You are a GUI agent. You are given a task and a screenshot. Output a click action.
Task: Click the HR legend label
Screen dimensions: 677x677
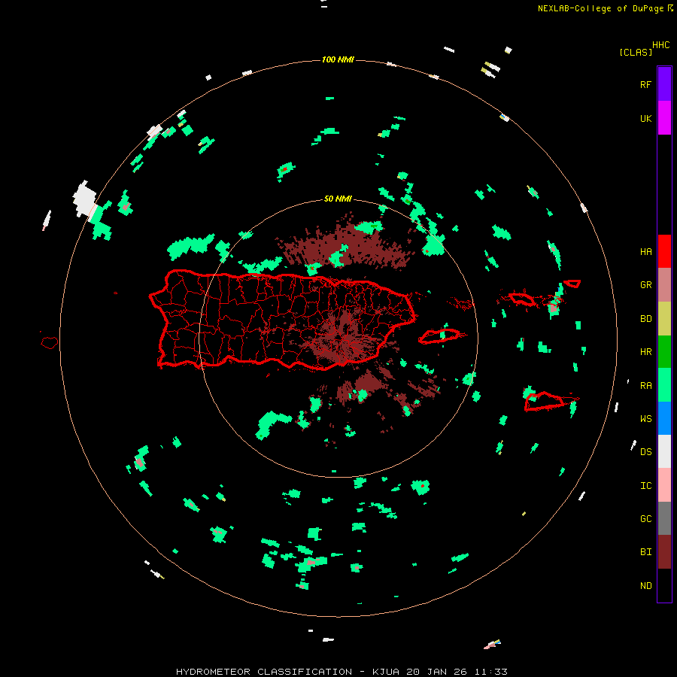(x=645, y=352)
